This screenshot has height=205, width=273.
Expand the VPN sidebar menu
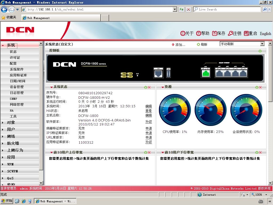(20, 164)
